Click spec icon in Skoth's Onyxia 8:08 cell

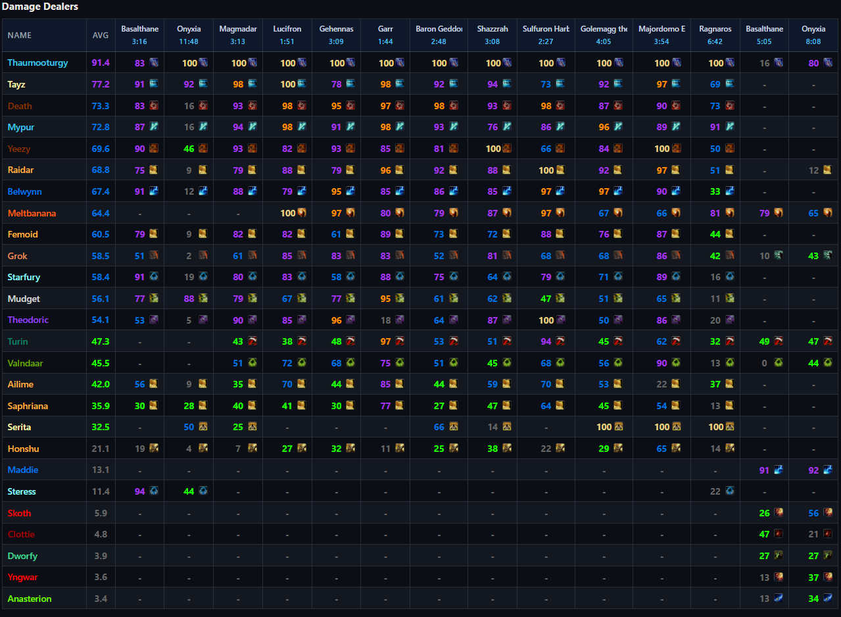coord(827,513)
